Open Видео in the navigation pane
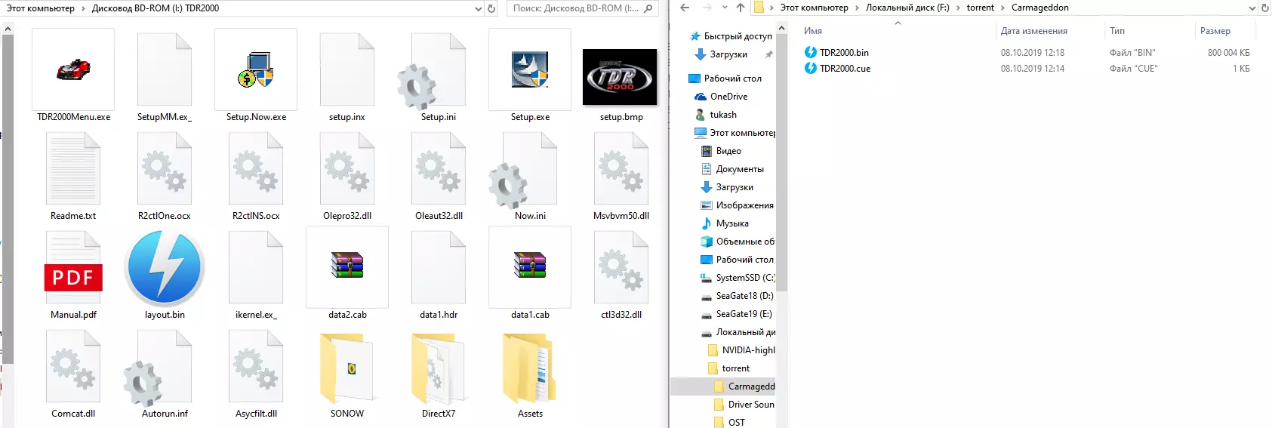The height and width of the screenshot is (428, 1272). 728,151
